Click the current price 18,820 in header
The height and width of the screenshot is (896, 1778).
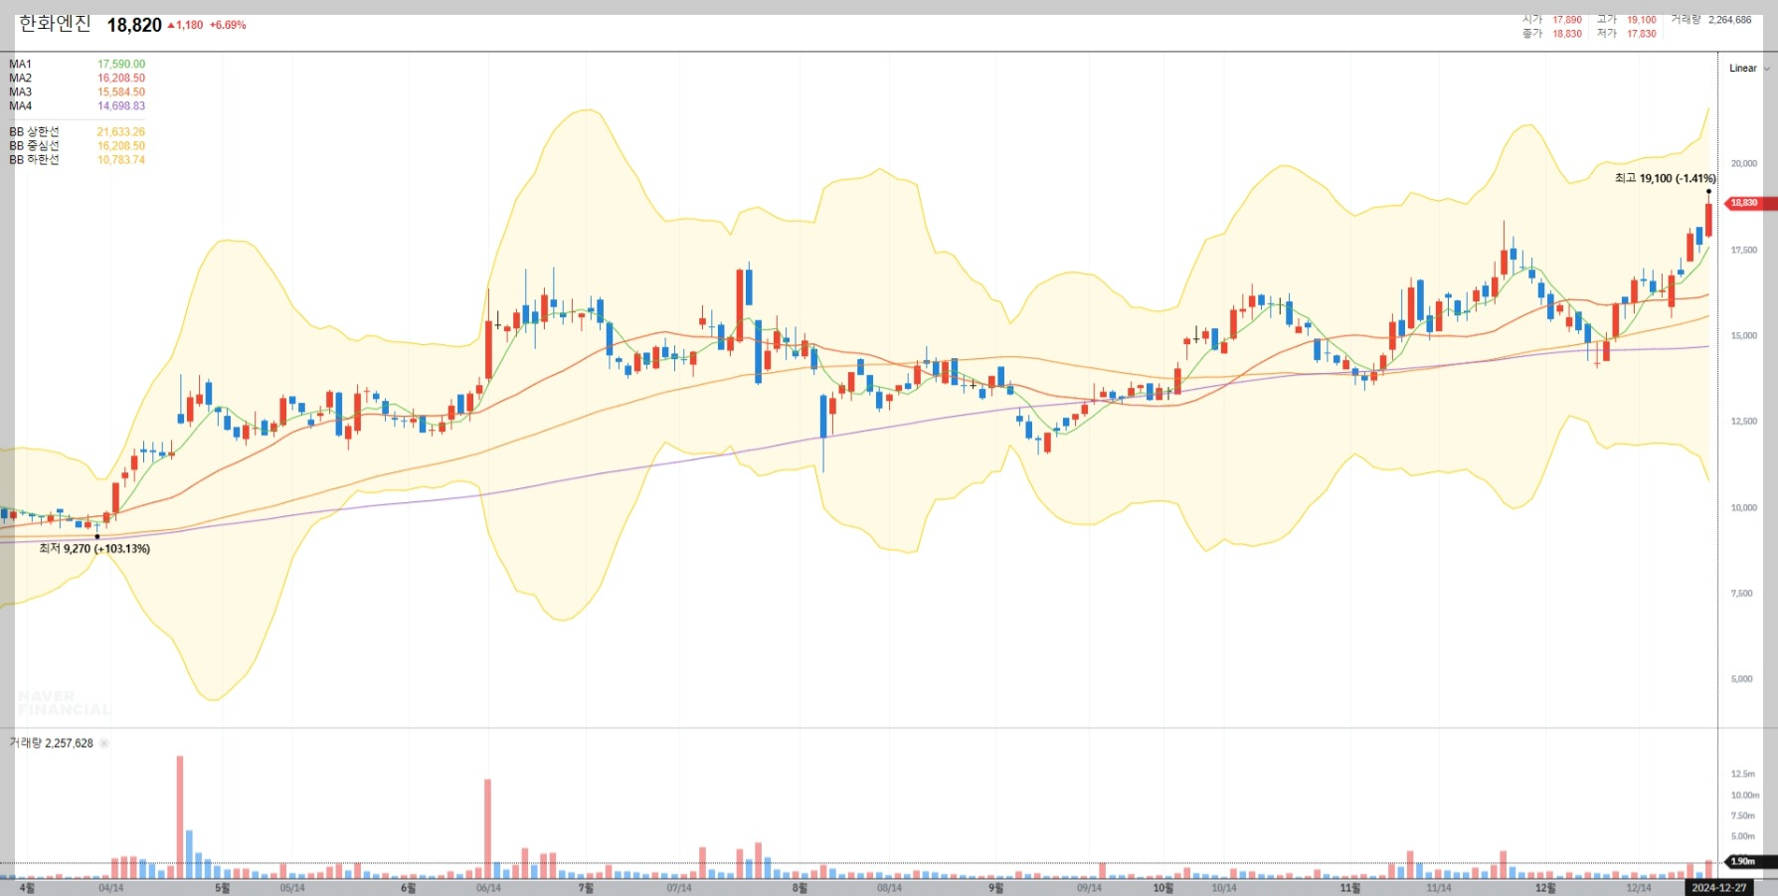(x=134, y=25)
